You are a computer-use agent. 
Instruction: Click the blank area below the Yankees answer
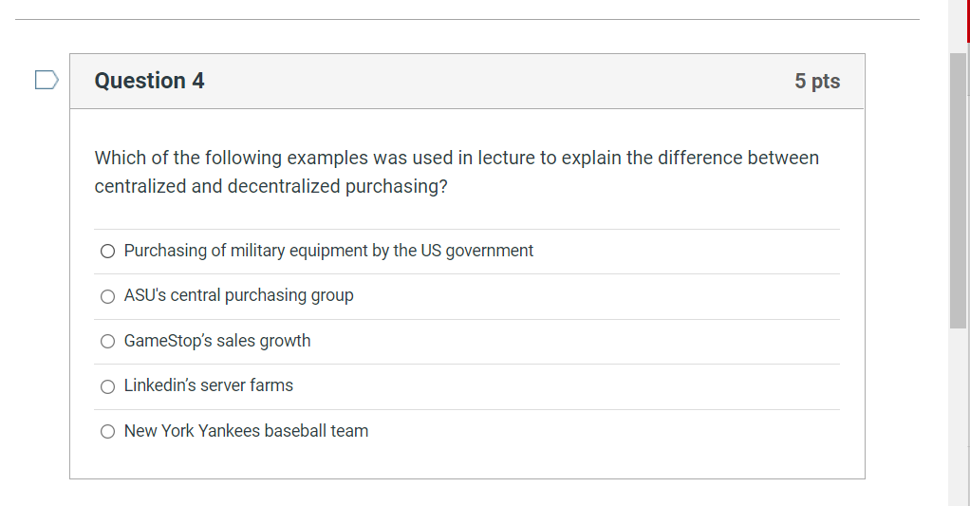point(467,462)
